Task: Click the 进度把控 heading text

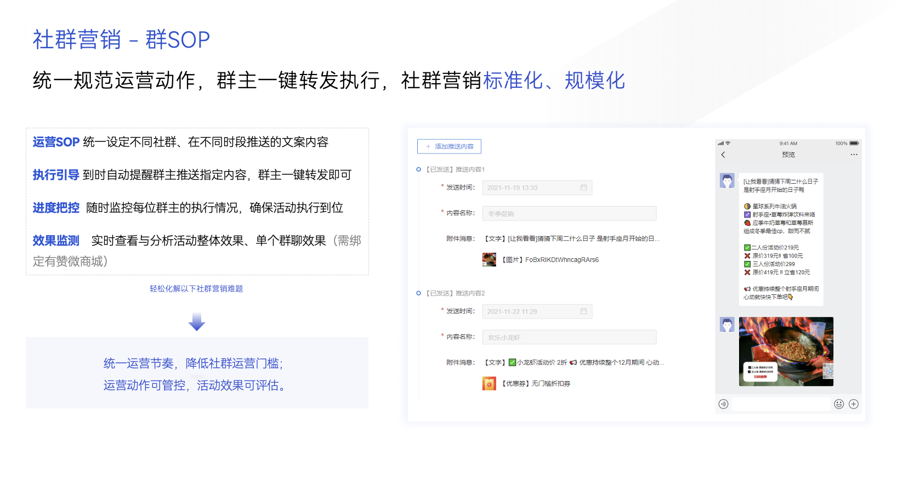Action: coord(56,208)
